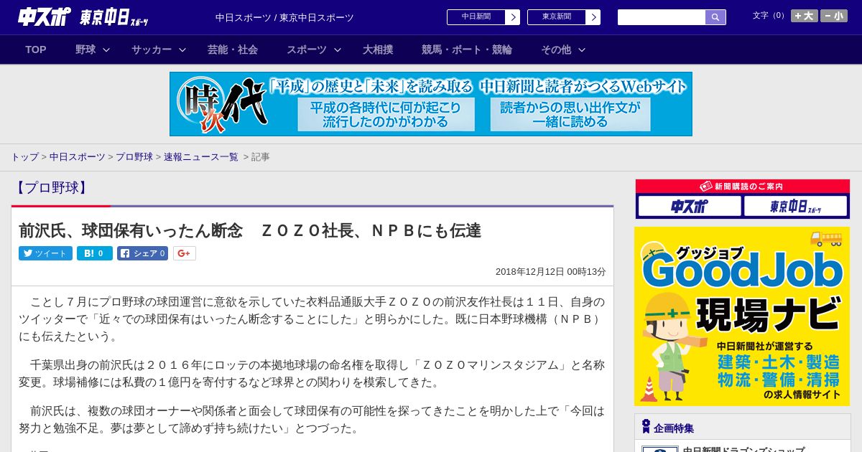Expand the サッカー navigation menu
Viewport: 862px width, 452px height.
[158, 50]
